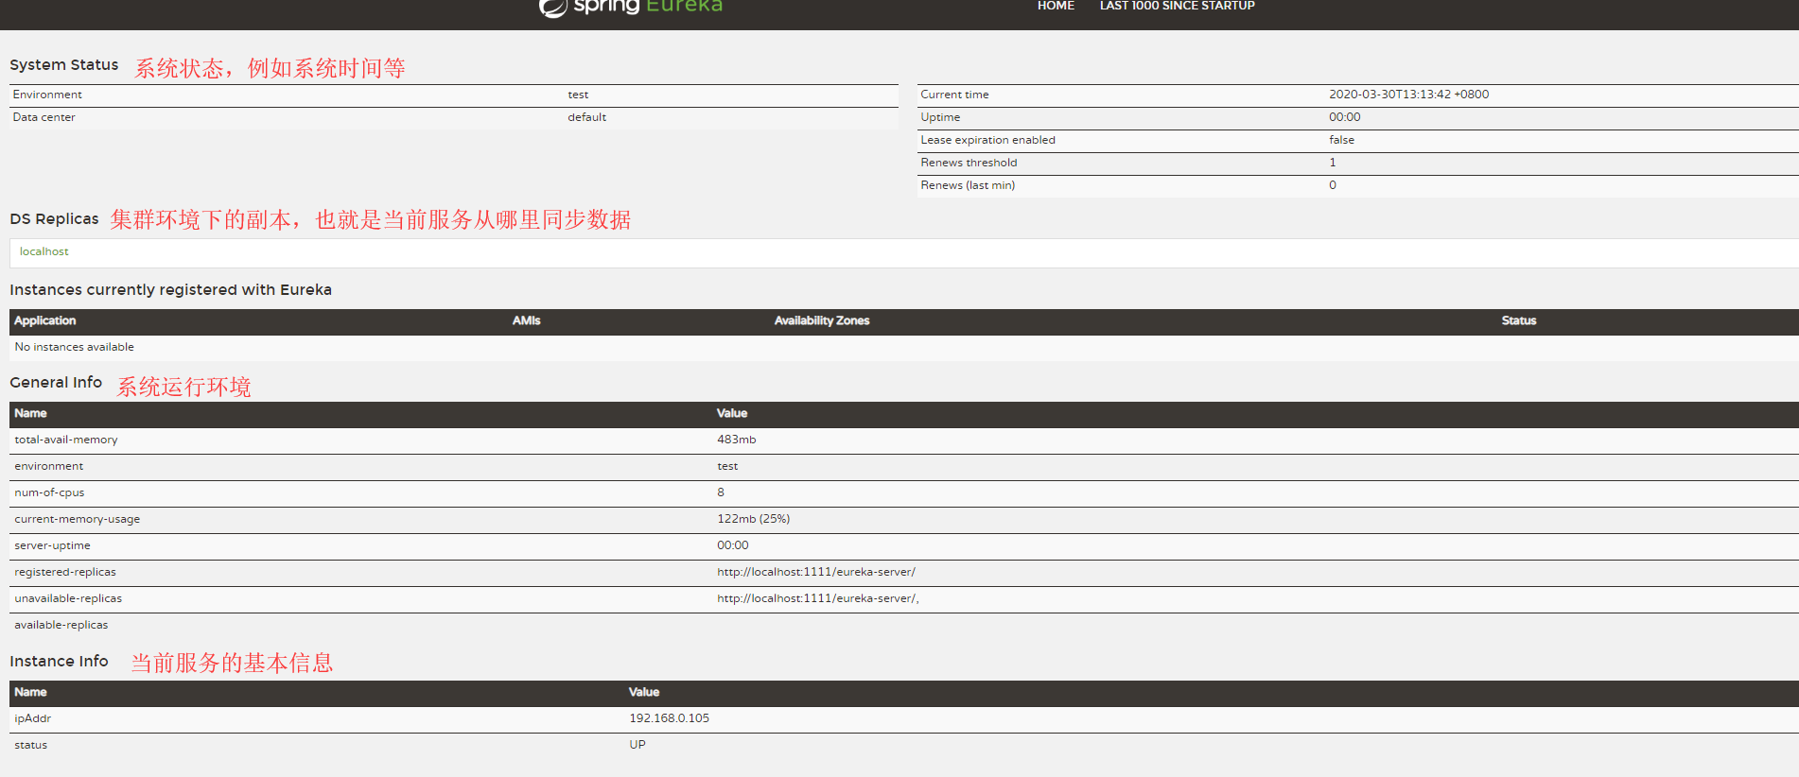Image resolution: width=1799 pixels, height=777 pixels.
Task: Click the Renews (last min) label
Action: [x=968, y=185]
